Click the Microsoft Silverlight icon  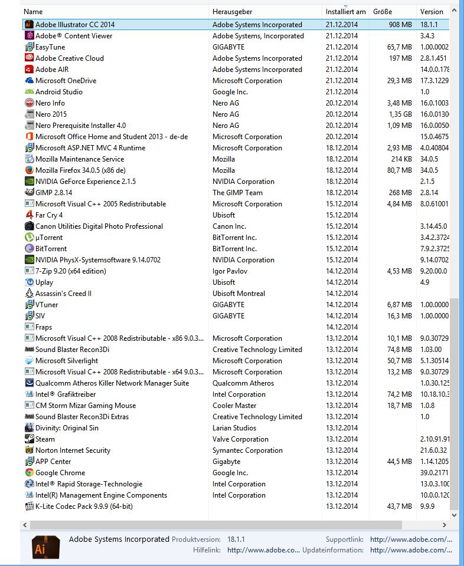tap(30, 360)
